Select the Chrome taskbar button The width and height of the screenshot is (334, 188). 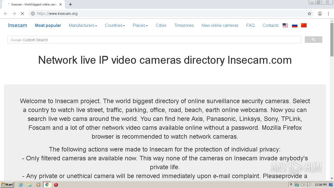47,185
